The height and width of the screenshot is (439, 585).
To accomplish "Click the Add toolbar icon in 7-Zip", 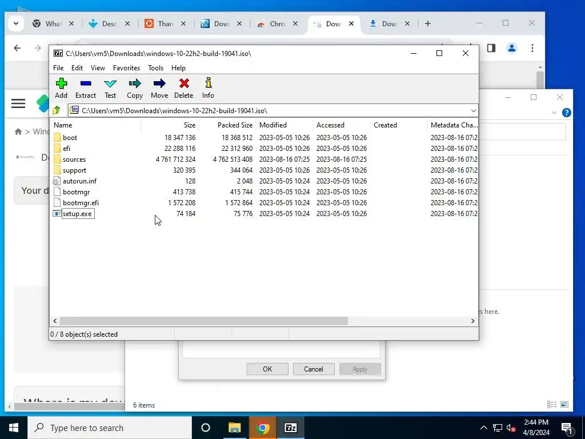I will [x=61, y=83].
